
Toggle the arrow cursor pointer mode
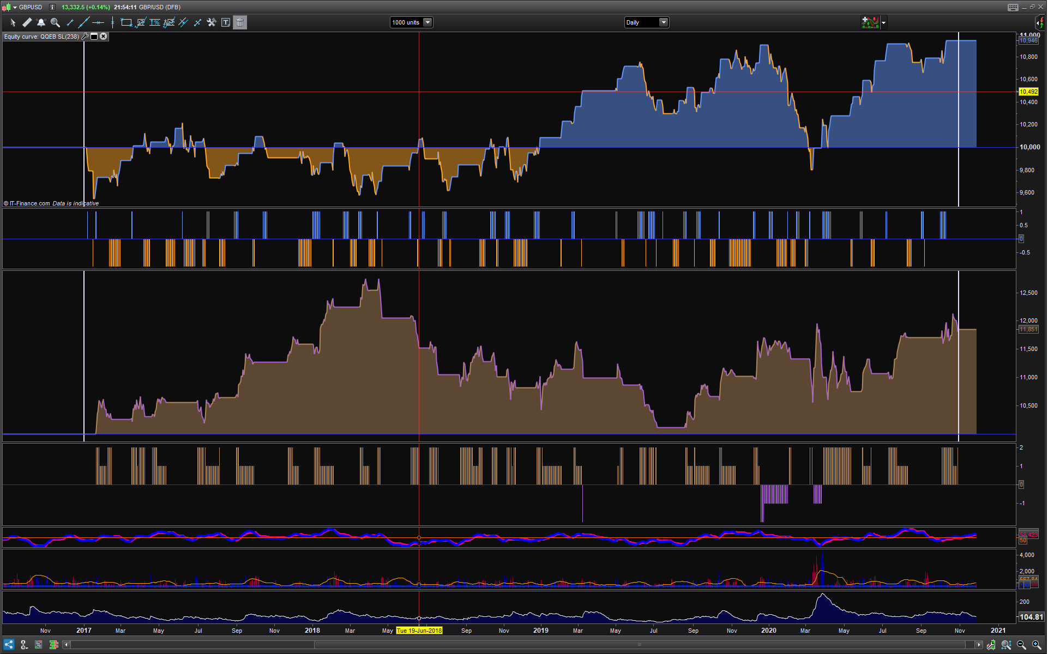[13, 22]
